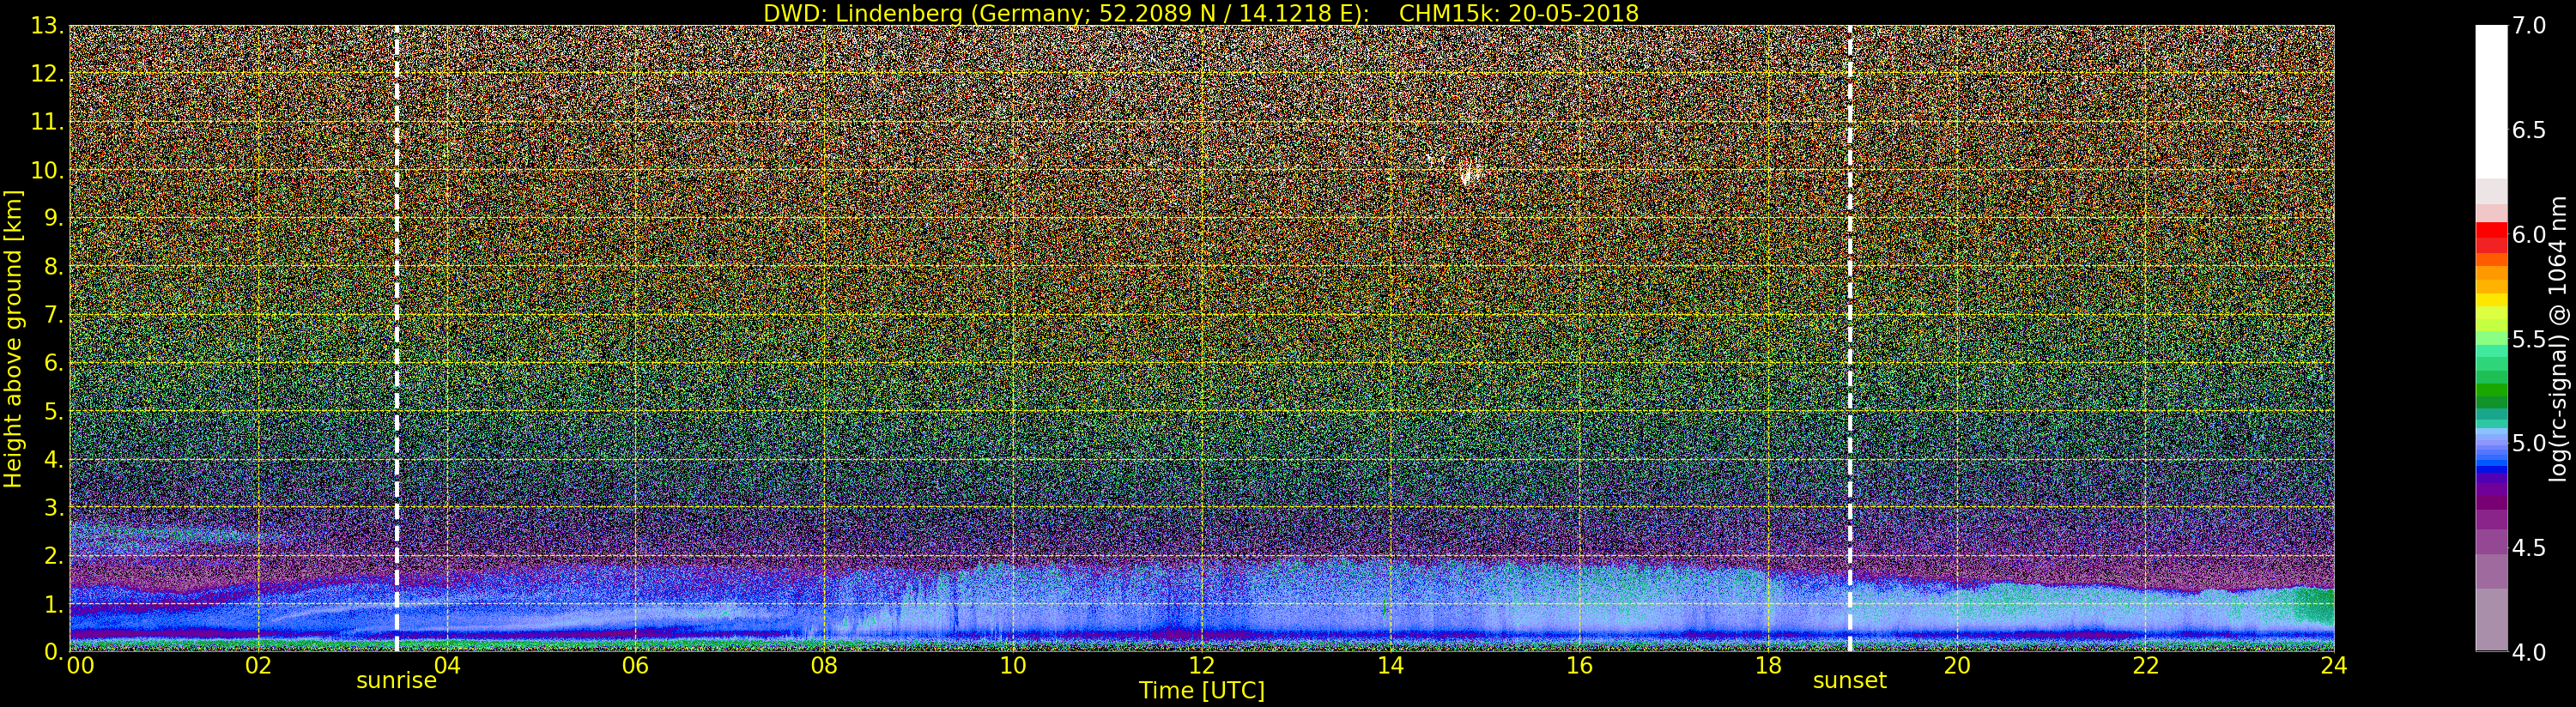
Task: Click time tick label '06'
Action: click(635, 666)
